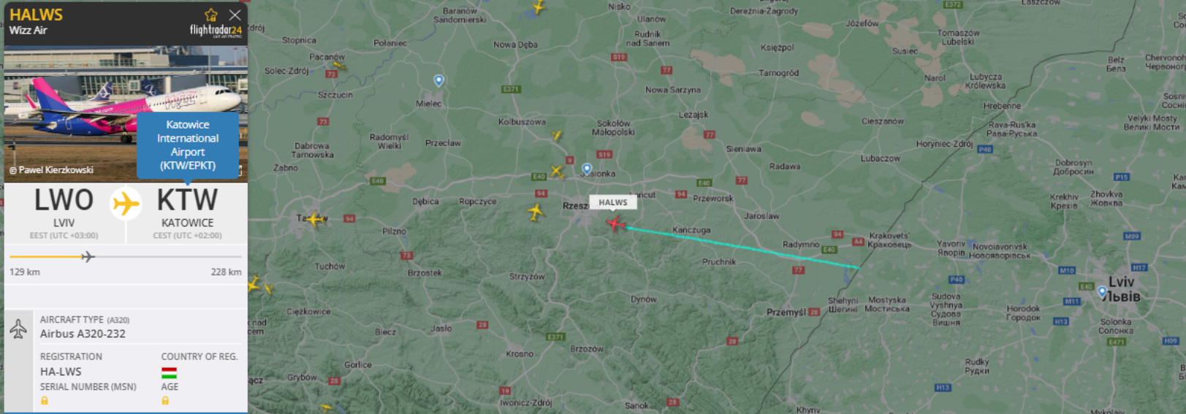The height and width of the screenshot is (414, 1186).
Task: Open the Wizz Air aircraft photo
Action: tap(126, 114)
